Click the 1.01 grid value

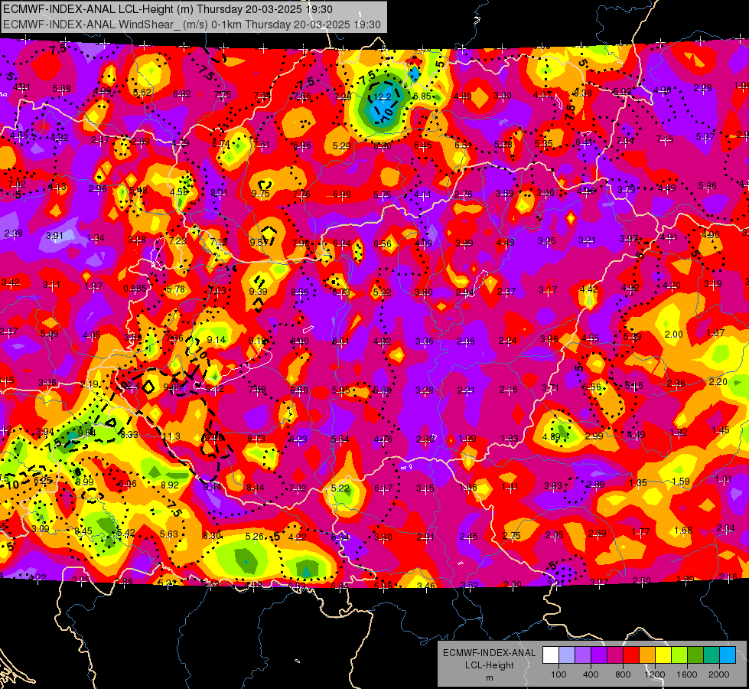[724, 478]
